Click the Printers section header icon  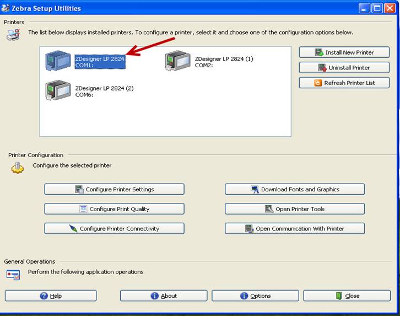(13, 35)
